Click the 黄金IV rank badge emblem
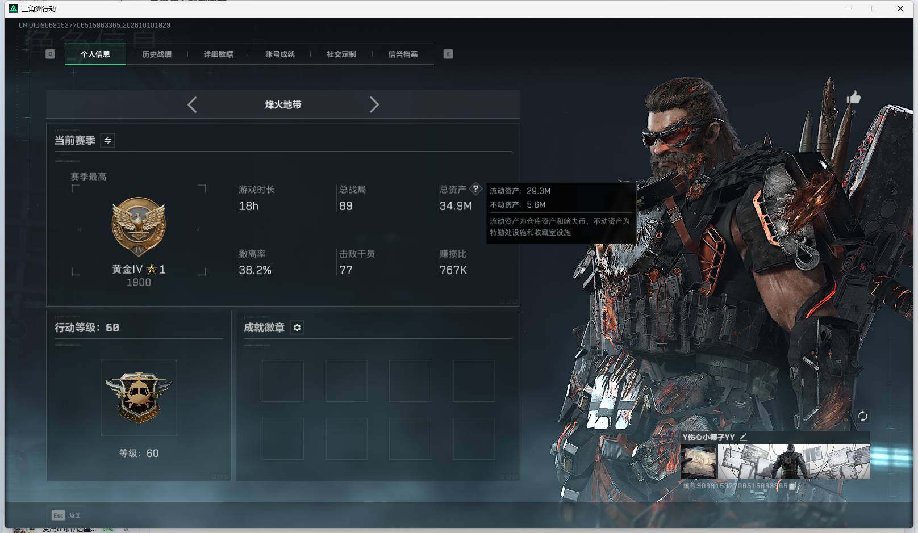918x533 pixels. (x=139, y=227)
